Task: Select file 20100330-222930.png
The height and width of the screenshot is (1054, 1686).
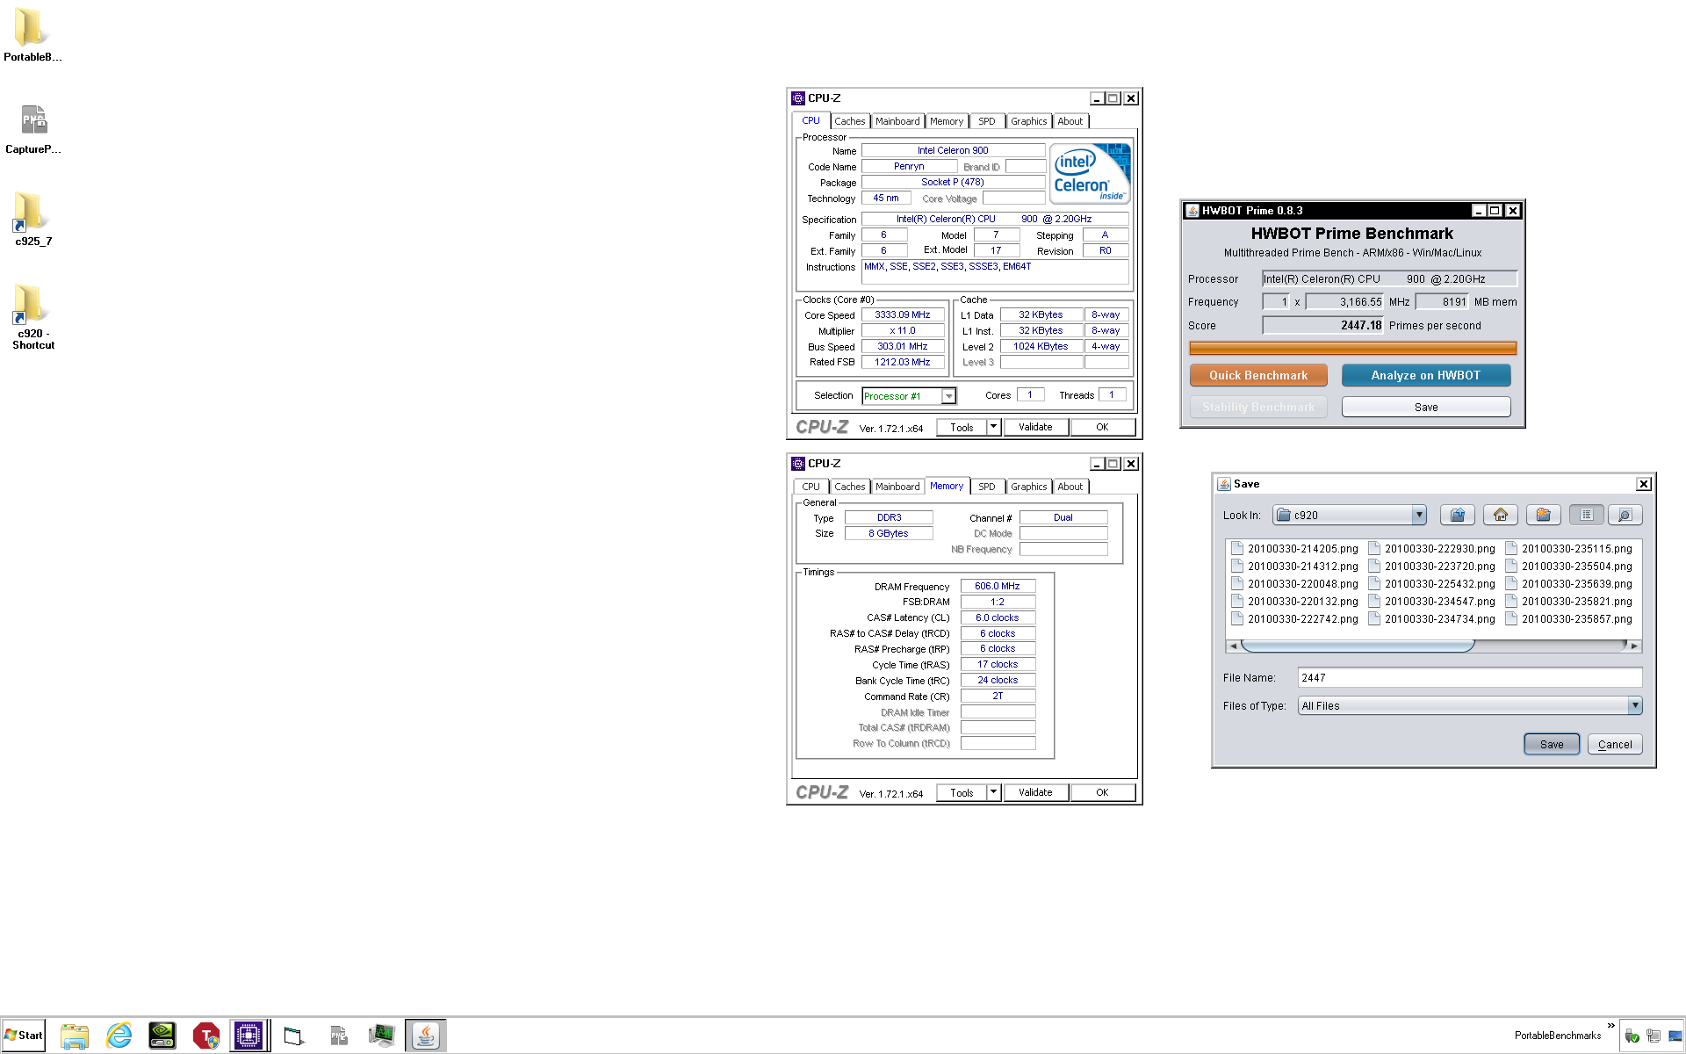Action: click(x=1431, y=549)
